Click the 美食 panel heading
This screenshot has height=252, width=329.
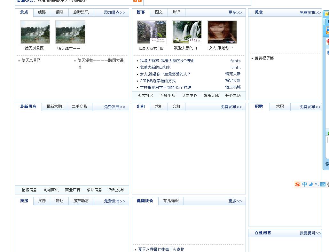point(259,12)
